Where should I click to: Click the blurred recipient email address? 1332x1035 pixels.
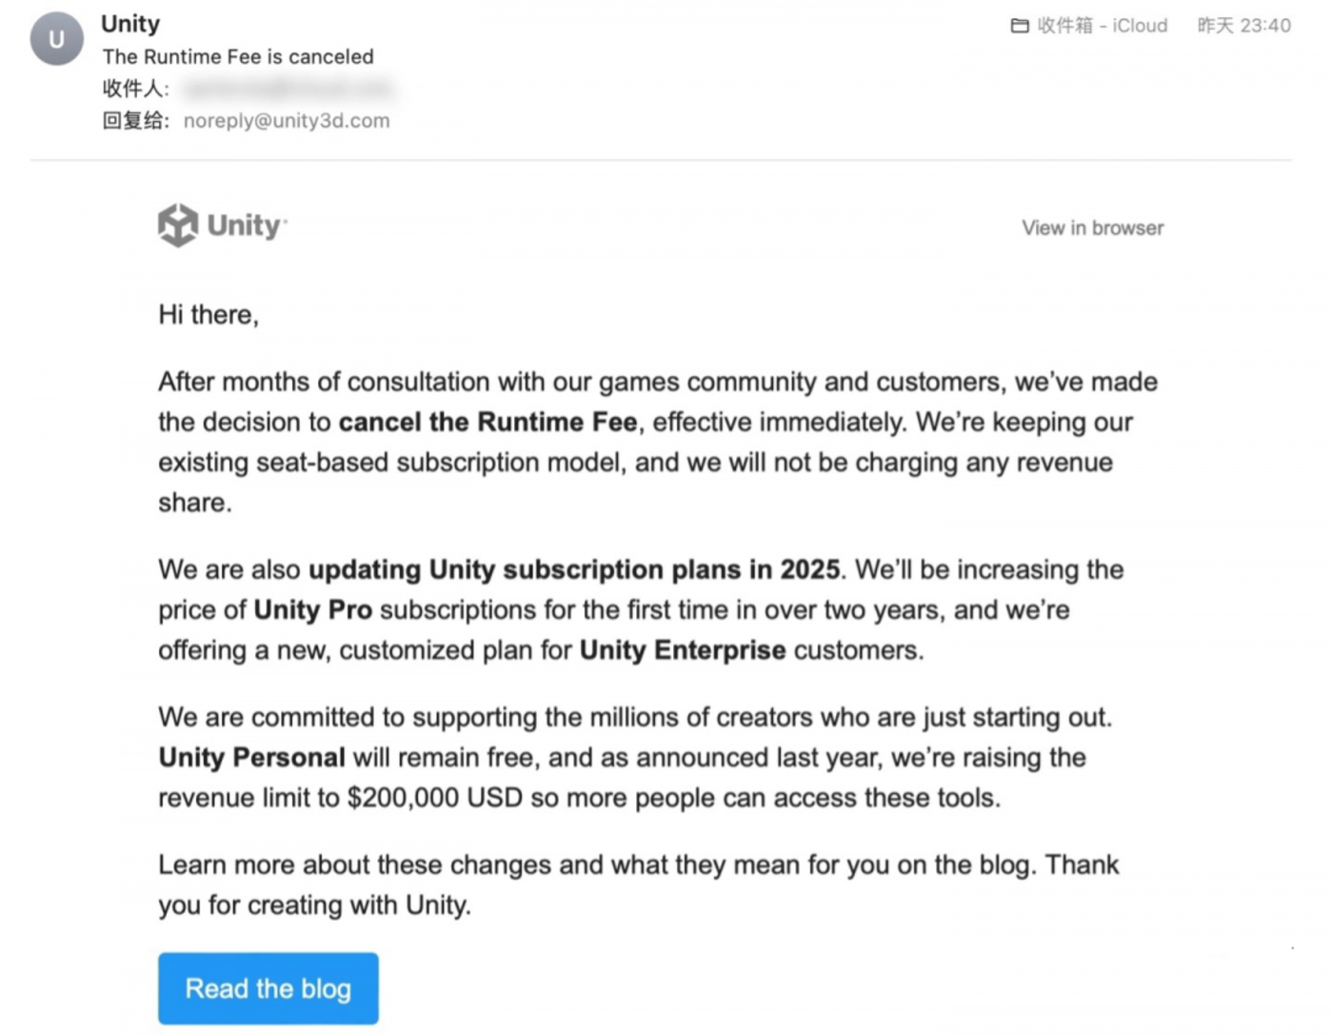pyautogui.click(x=287, y=89)
